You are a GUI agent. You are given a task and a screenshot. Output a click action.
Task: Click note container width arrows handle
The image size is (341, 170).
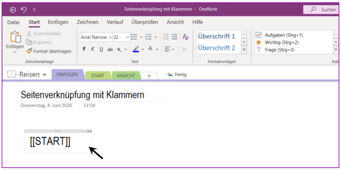pyautogui.click(x=90, y=131)
